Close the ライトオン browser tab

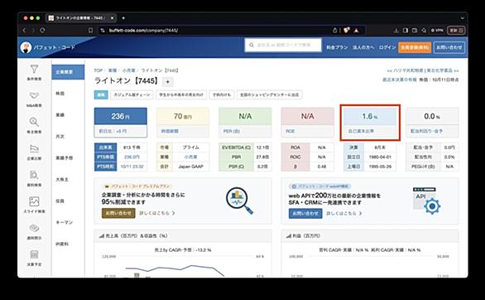pos(112,18)
